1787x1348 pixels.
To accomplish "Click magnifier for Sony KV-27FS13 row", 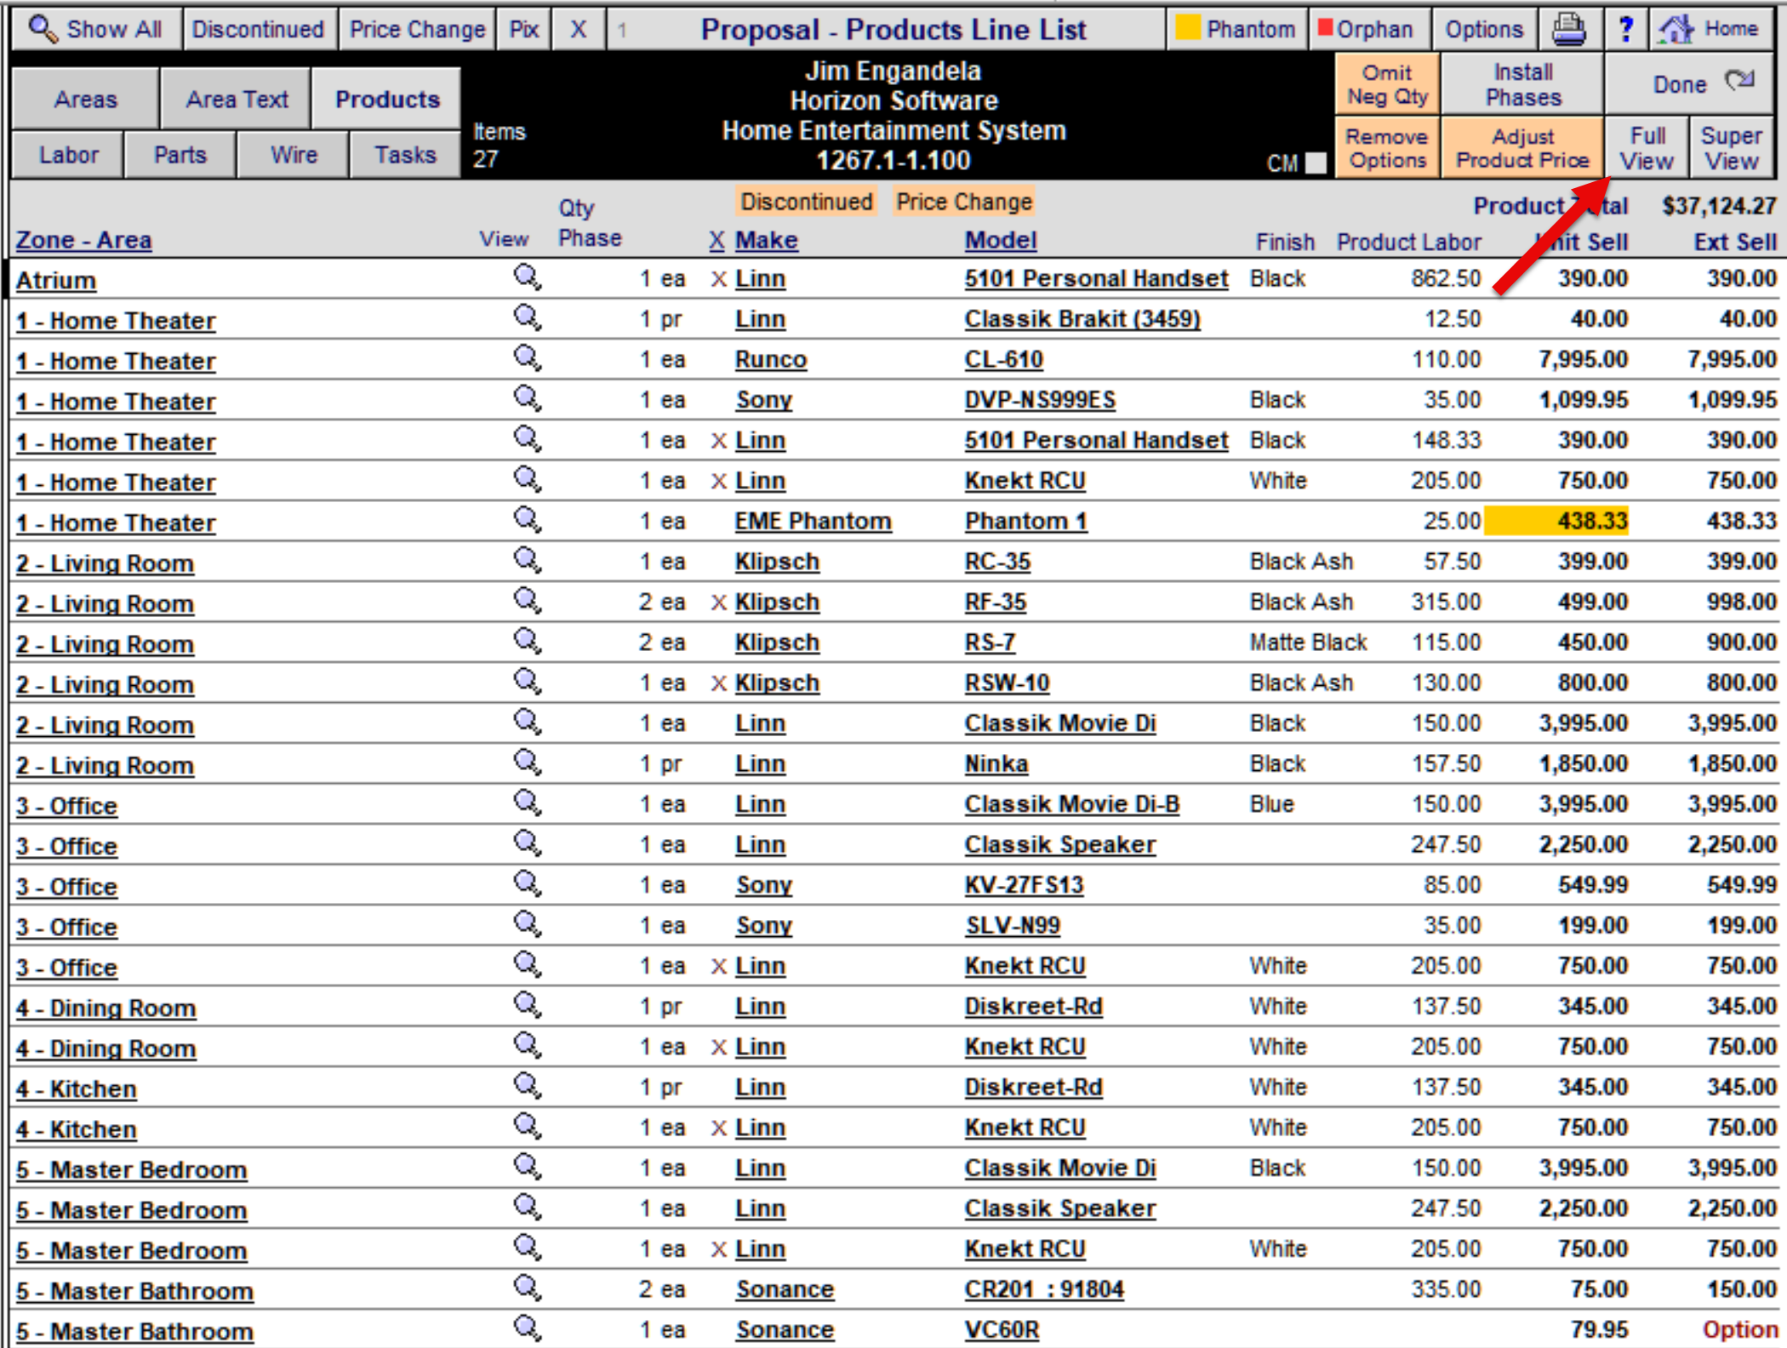I will (x=528, y=884).
